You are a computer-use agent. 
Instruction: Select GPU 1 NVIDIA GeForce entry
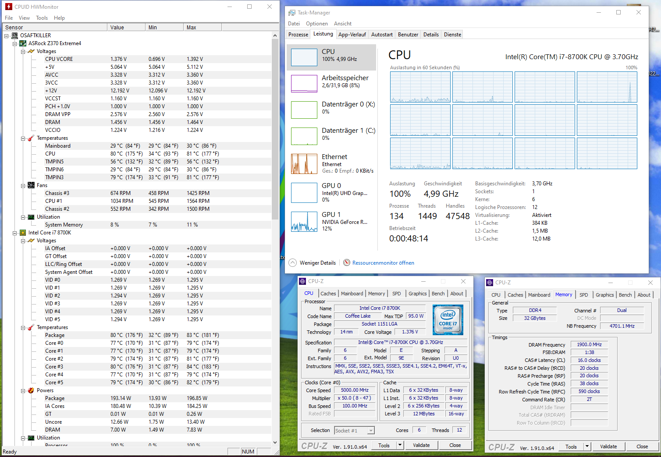coord(332,221)
